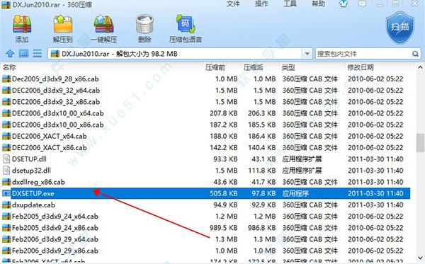
Task: Go up one folder with blue arrow
Action: [10, 54]
